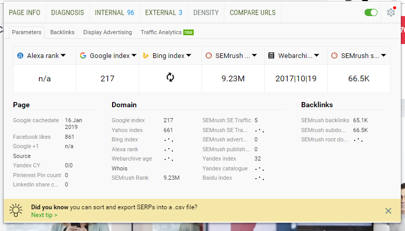405x231 pixels.
Task: Open the DIAGNOSIS menu section
Action: tap(67, 12)
